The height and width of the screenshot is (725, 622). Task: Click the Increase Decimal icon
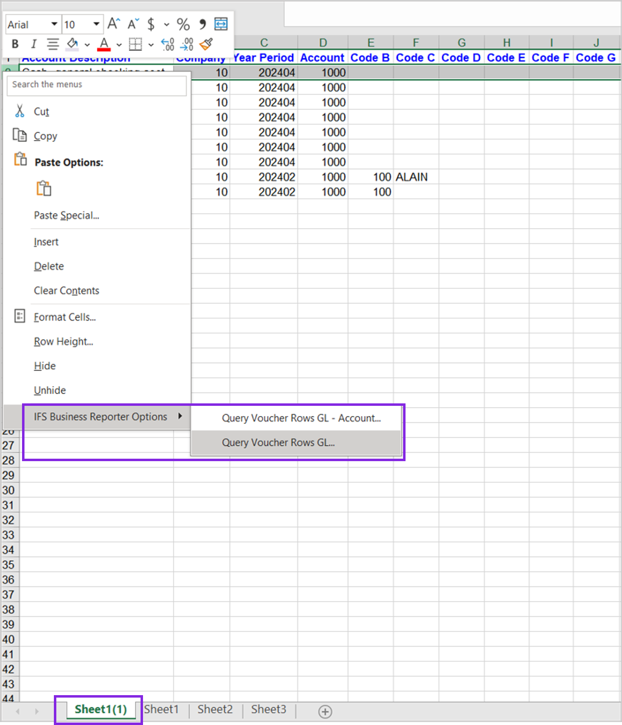coord(167,45)
